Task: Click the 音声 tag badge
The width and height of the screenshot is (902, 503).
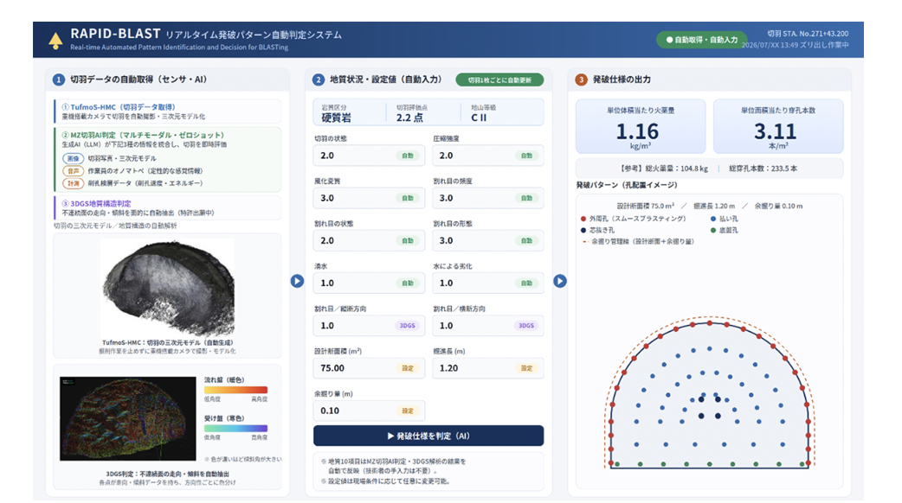Action: click(x=73, y=171)
